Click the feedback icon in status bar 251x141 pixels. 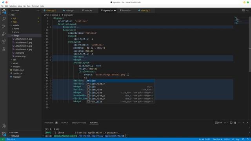pyautogui.click(x=243, y=139)
